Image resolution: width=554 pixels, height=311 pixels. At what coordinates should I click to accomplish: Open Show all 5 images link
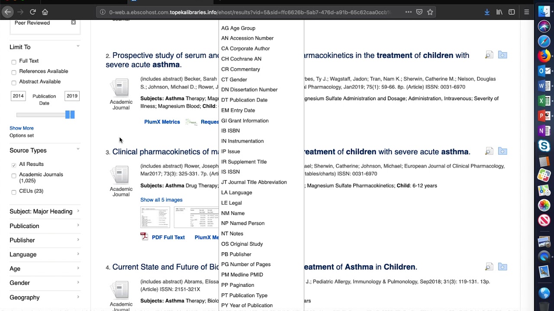(x=161, y=200)
